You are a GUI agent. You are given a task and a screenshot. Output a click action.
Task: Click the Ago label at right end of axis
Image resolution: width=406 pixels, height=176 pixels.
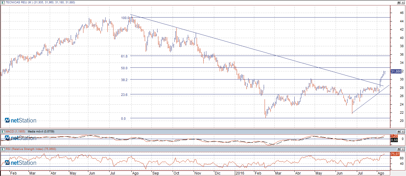pyautogui.click(x=381, y=174)
